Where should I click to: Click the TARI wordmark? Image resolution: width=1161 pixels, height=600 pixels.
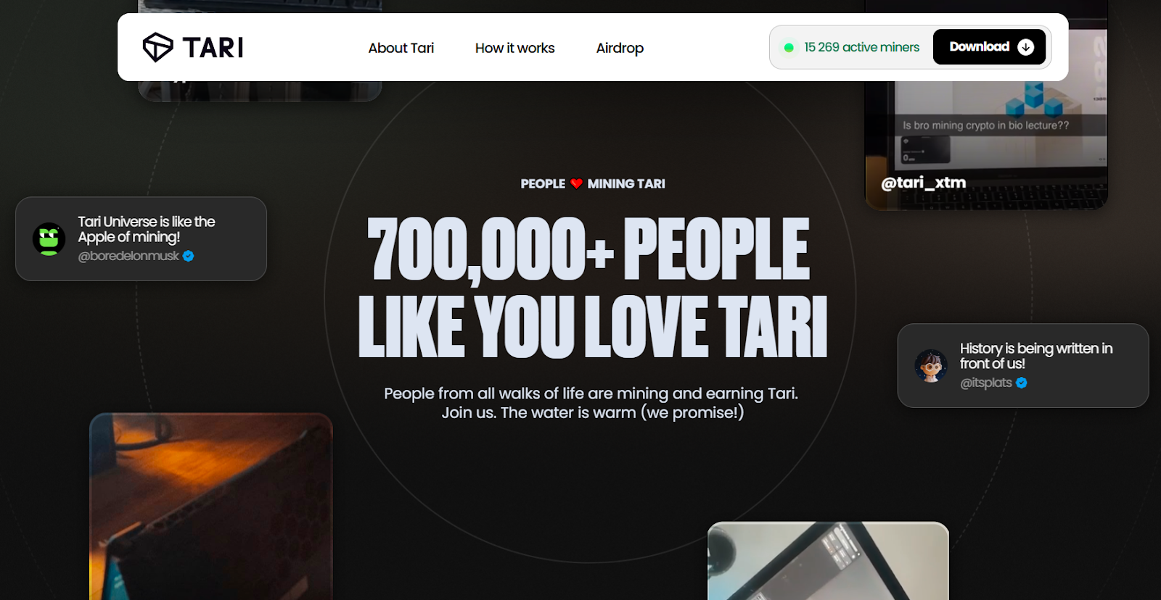click(x=213, y=48)
